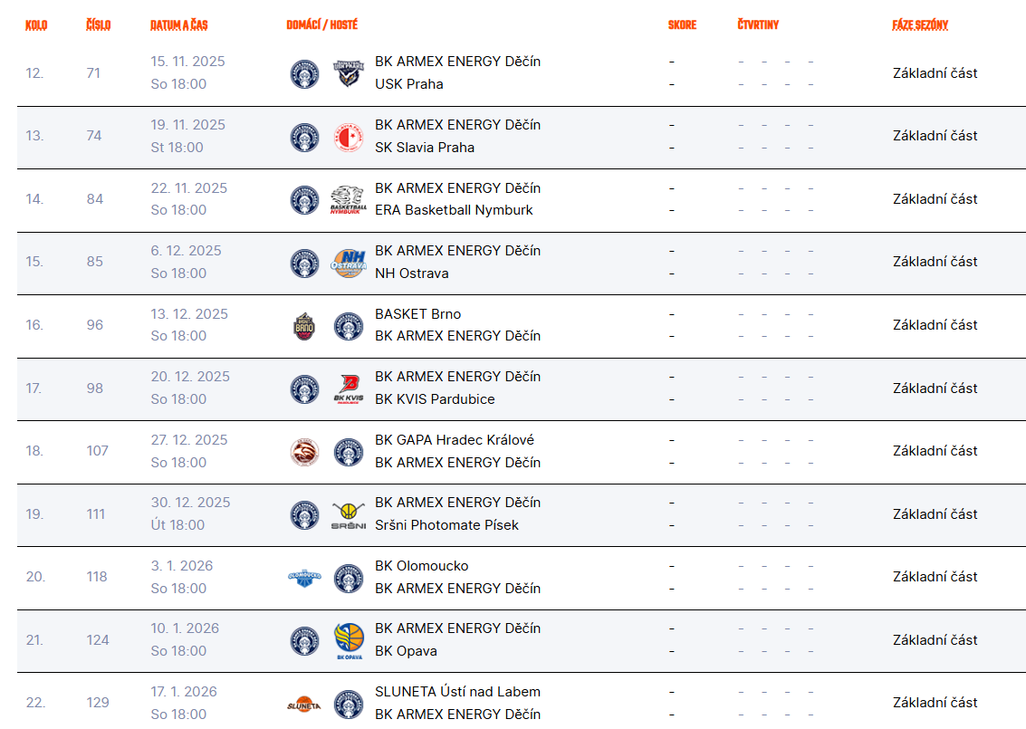Select the NH Ostrava team logo
The width and height of the screenshot is (1026, 729).
[348, 263]
